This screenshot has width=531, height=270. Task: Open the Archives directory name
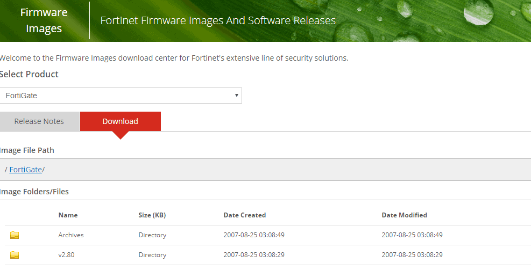(71, 235)
